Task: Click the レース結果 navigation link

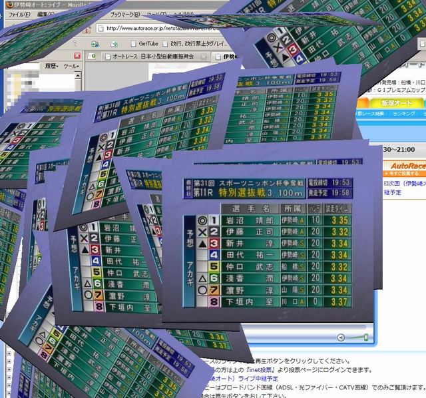Action: click(372, 114)
